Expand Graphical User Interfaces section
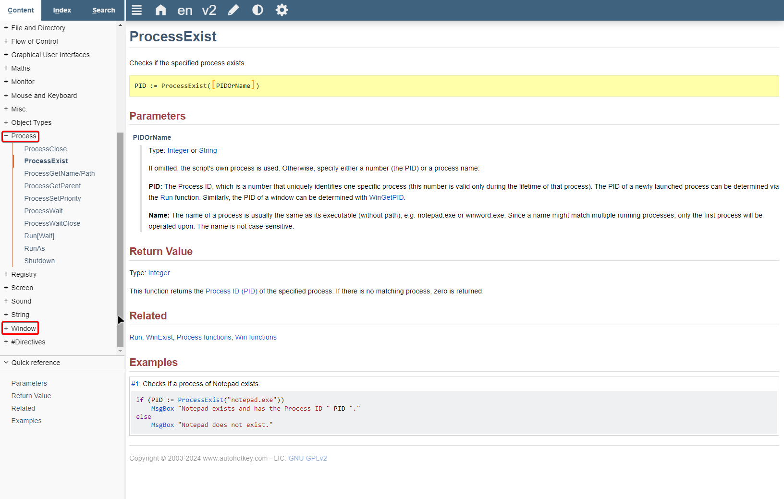 click(50, 55)
